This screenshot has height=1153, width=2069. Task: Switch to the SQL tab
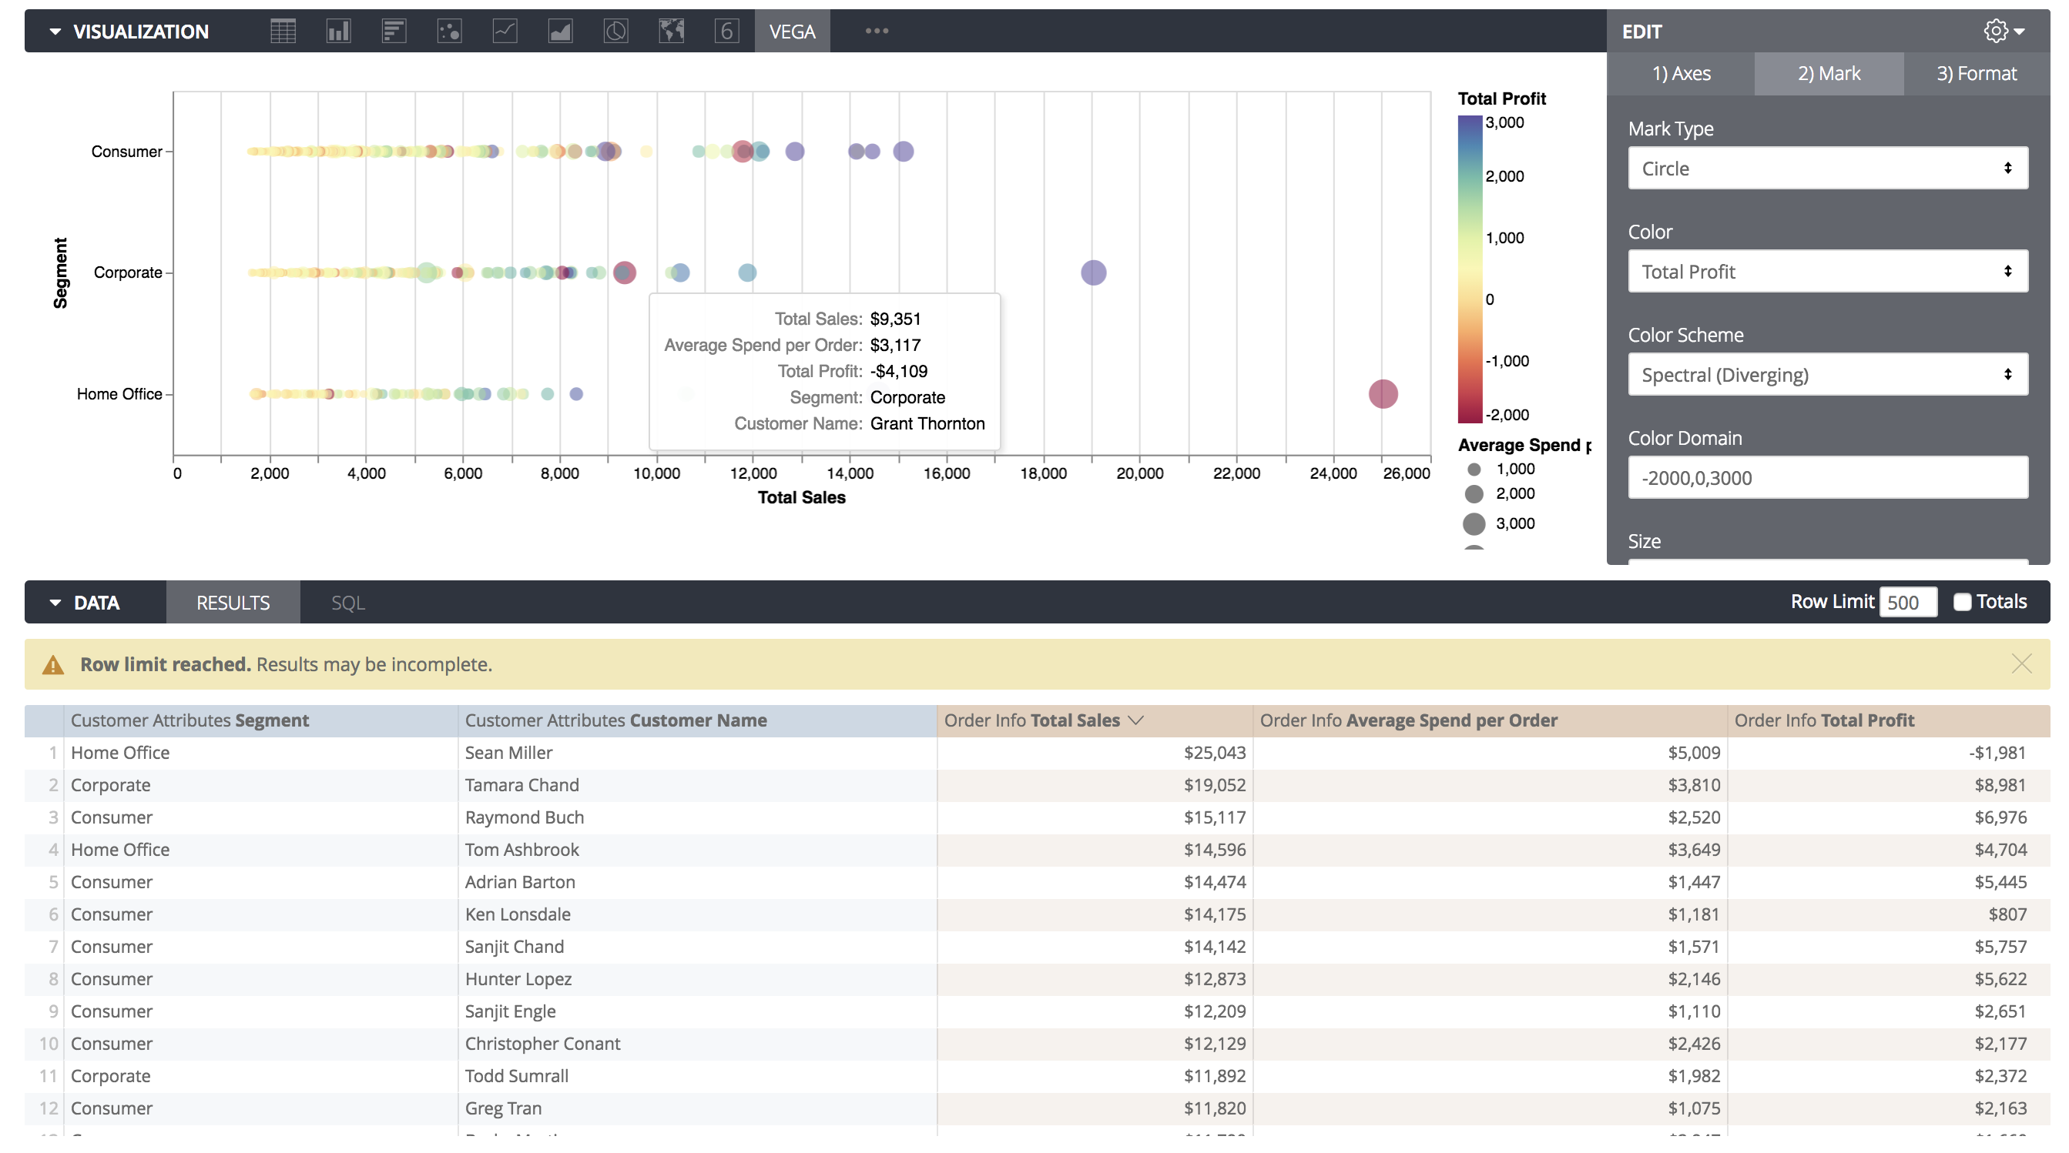point(347,603)
